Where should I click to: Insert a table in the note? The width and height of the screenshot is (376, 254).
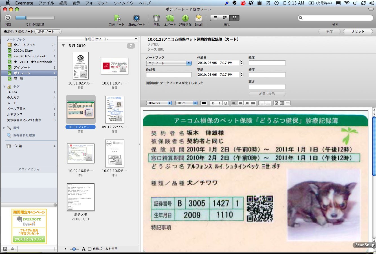coord(282,103)
